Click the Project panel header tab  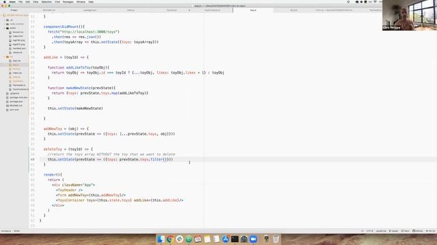click(x=14, y=10)
